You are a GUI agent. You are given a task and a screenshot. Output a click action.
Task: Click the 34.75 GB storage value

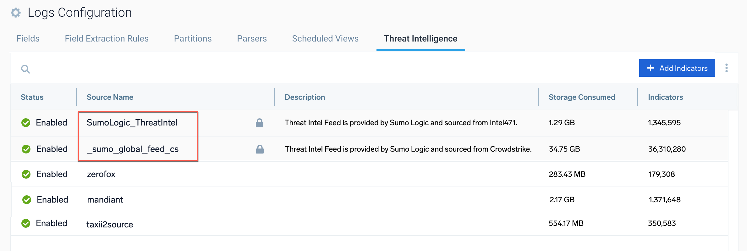coord(564,149)
